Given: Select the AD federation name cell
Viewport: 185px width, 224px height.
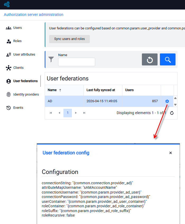Looking at the screenshot, I should 64,101.
